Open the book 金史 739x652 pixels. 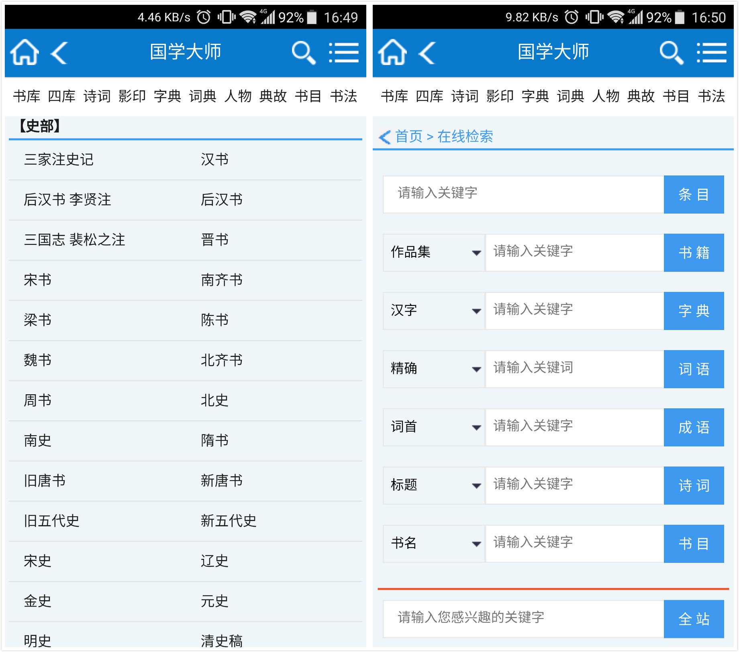[37, 601]
